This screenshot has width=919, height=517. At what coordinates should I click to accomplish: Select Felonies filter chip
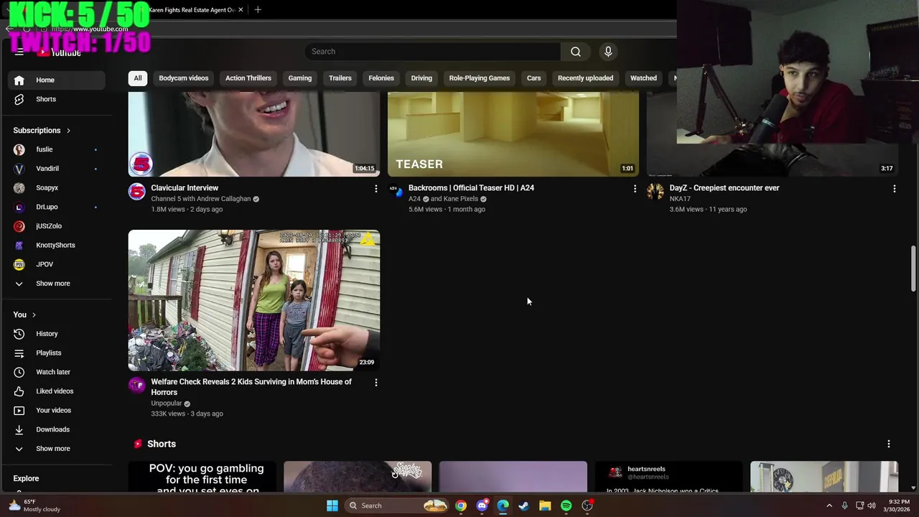pos(381,78)
